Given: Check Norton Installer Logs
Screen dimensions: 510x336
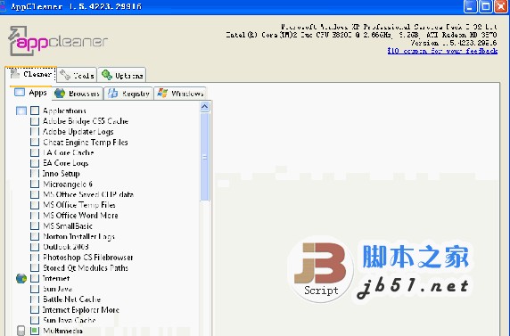Looking at the screenshot, I should [x=35, y=236].
